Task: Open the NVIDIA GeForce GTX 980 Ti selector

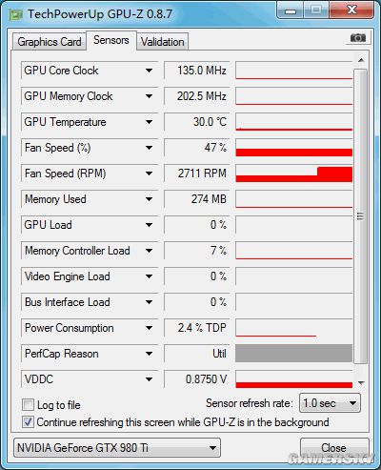Action: pos(117,448)
